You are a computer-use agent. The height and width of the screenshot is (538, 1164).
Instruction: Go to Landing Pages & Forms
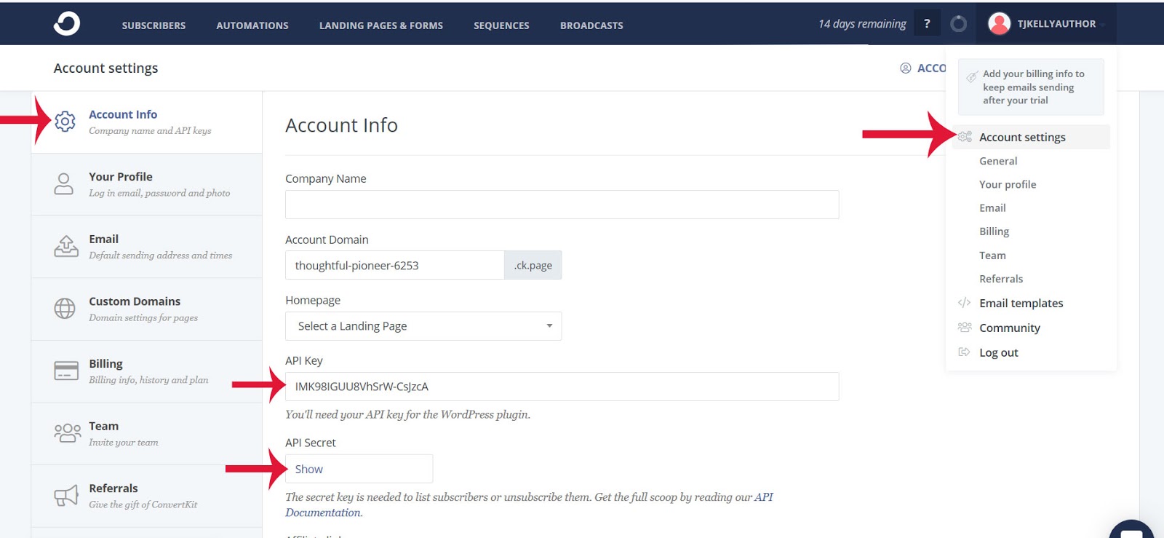[x=381, y=25]
